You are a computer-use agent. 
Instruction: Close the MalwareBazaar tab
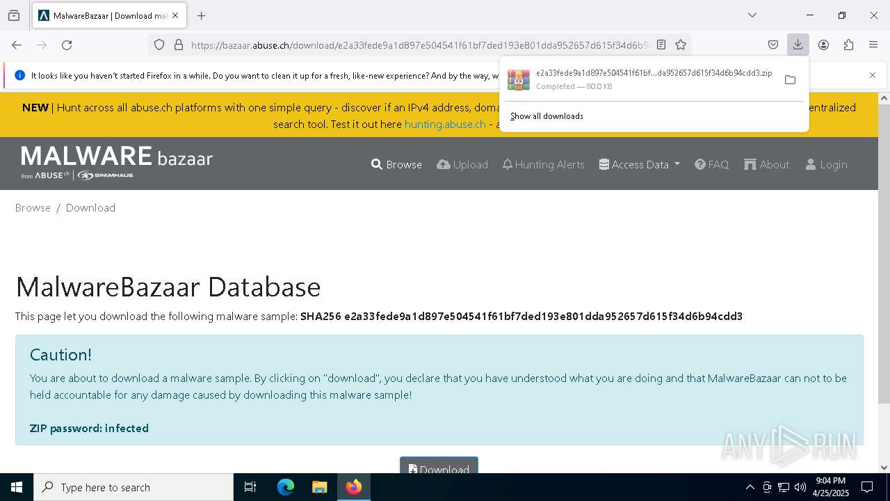tap(175, 15)
